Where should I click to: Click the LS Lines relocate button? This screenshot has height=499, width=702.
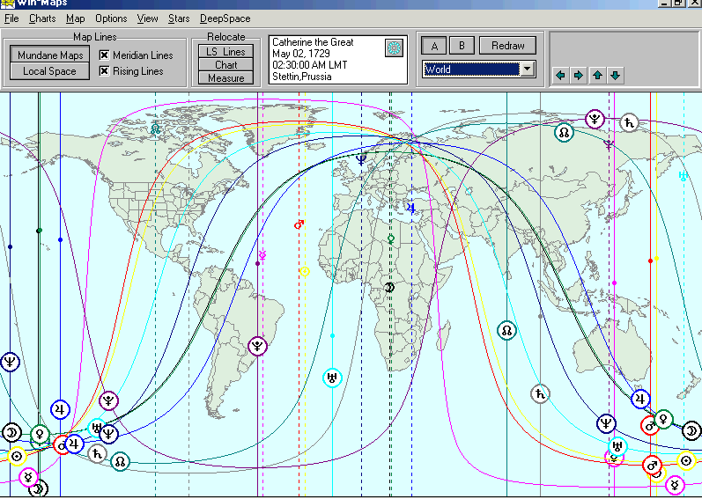pyautogui.click(x=225, y=51)
